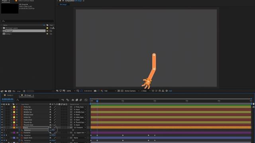This screenshot has width=255, height=143.
Task: Open the 1 View layout dropdown
Action: click(x=146, y=91)
